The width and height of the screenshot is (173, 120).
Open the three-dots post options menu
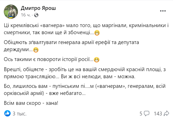163,11
